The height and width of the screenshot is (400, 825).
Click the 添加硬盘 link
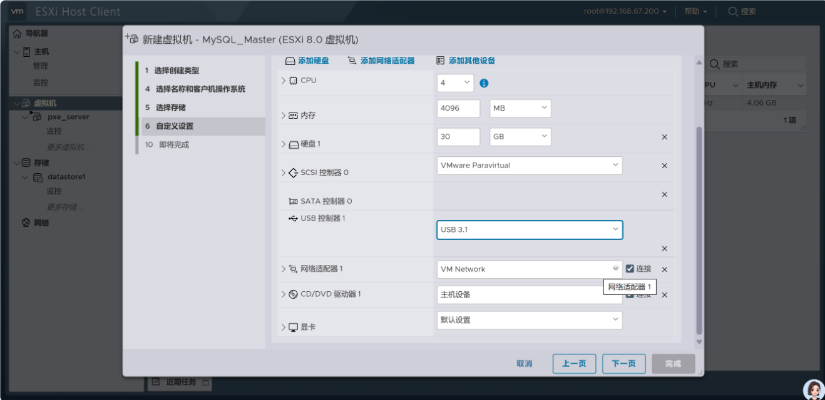(x=307, y=61)
